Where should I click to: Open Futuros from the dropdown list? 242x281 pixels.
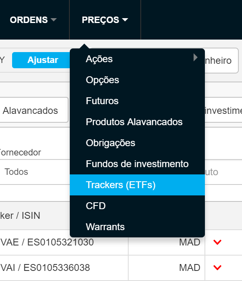pyautogui.click(x=102, y=101)
